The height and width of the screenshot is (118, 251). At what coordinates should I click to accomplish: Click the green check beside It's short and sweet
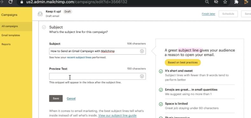point(161,71)
